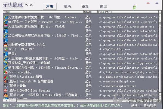
Task: Click the Thunder icon beside 迅雷7
Action: pos(6,54)
